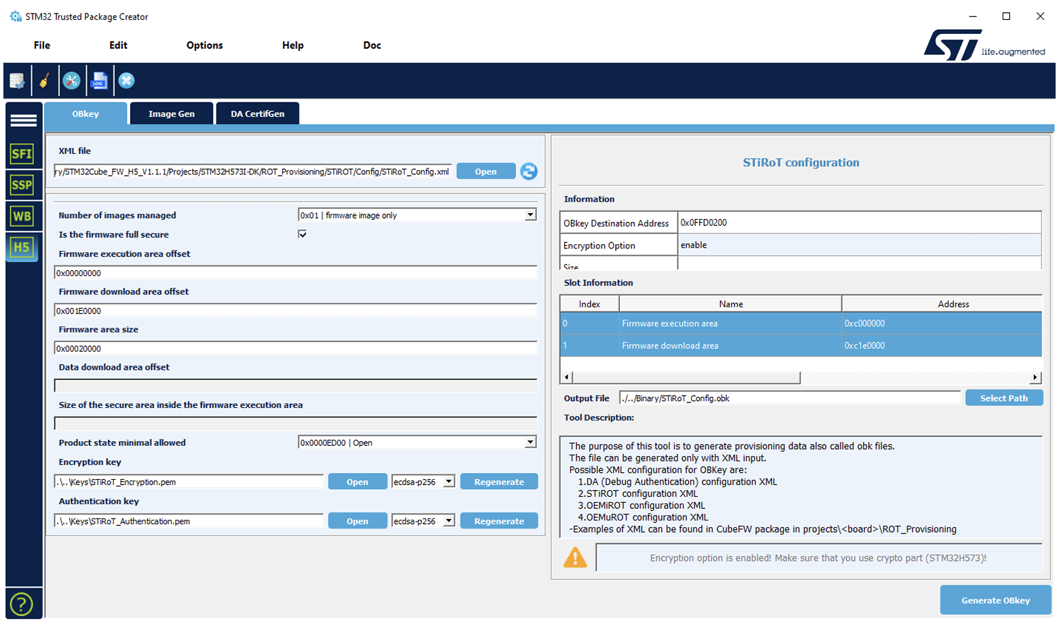Switch to the DA CertifGen tab
This screenshot has width=1059, height=627.
pyautogui.click(x=257, y=114)
